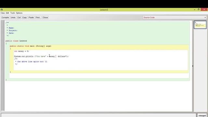This screenshot has height=117, width=208.
Task: Open the Options menu
Action: (x=19, y=13)
